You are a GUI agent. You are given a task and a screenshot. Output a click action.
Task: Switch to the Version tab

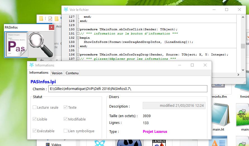click(x=57, y=73)
